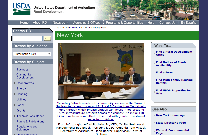Open the Utilities subject link
Image resolution: width=208 pixels, height=135 pixels.
pyautogui.click(x=21, y=100)
